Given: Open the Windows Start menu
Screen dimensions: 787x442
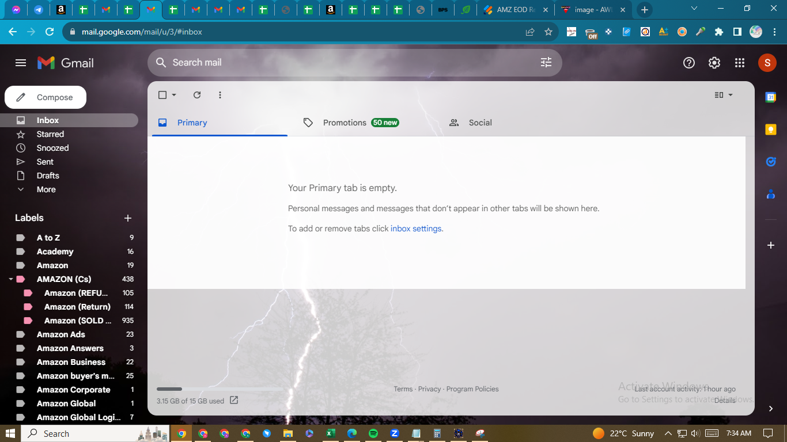Looking at the screenshot, I should tap(10, 433).
